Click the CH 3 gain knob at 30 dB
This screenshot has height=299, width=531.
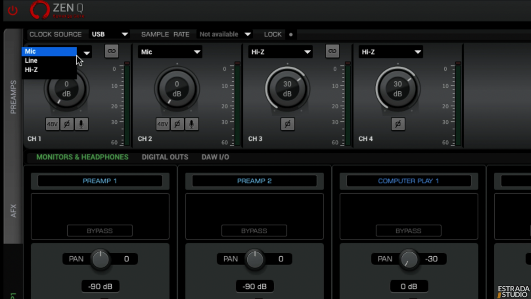pos(288,89)
